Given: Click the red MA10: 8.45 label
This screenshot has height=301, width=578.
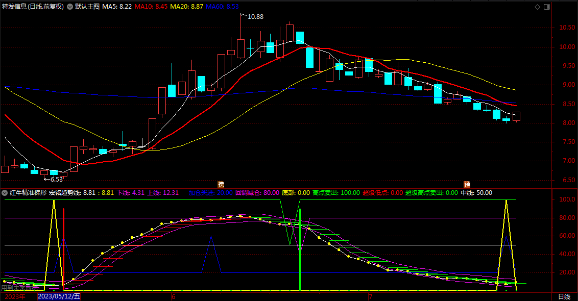Looking at the screenshot, I should (x=151, y=7).
